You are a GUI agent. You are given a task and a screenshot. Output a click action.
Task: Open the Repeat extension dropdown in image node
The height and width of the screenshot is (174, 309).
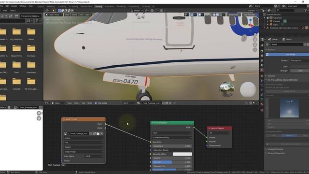point(84,147)
